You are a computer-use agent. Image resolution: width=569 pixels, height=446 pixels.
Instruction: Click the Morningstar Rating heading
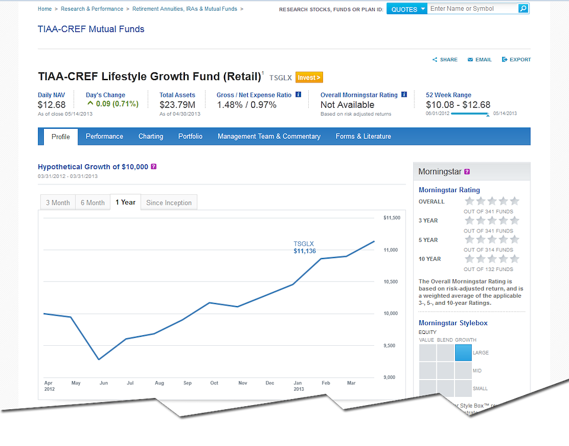tap(449, 190)
